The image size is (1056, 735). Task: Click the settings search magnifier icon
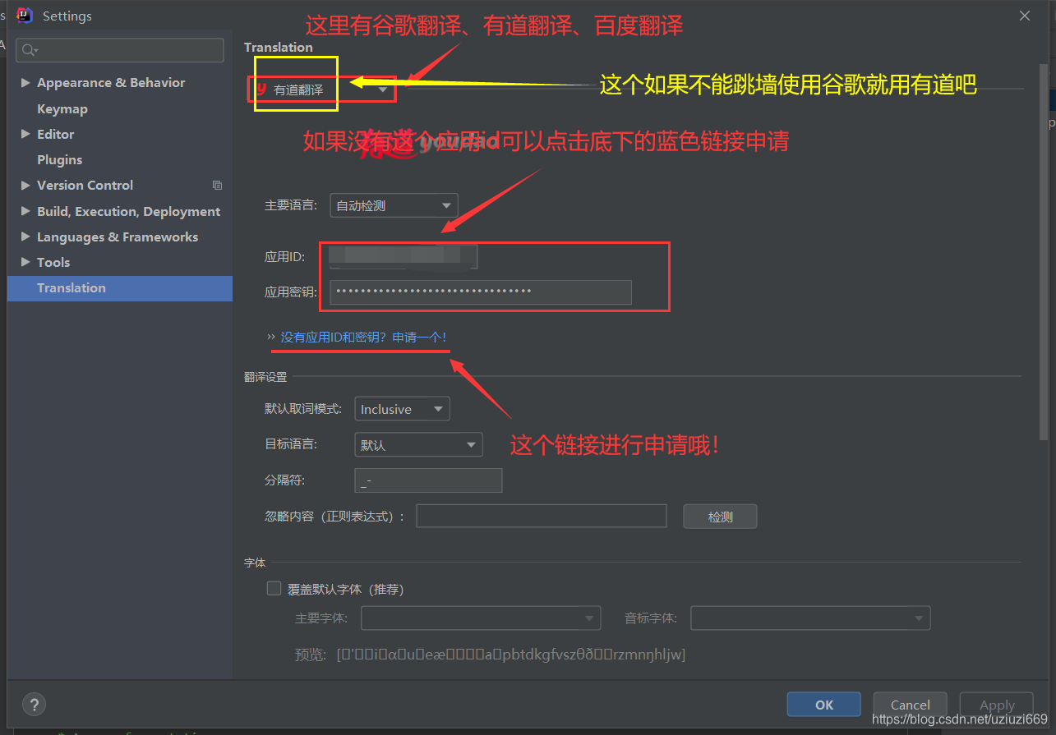tap(29, 50)
